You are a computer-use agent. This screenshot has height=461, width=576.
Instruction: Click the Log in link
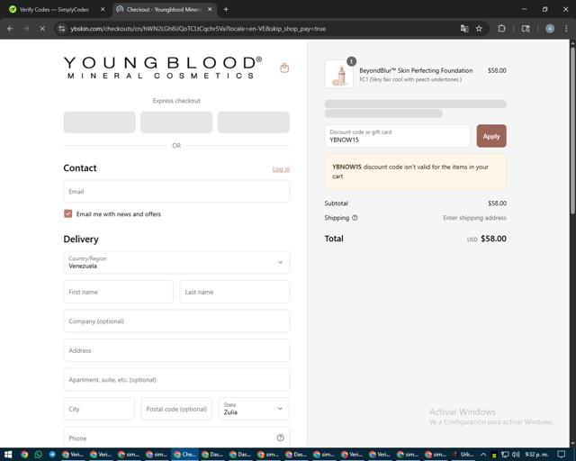coord(281,169)
